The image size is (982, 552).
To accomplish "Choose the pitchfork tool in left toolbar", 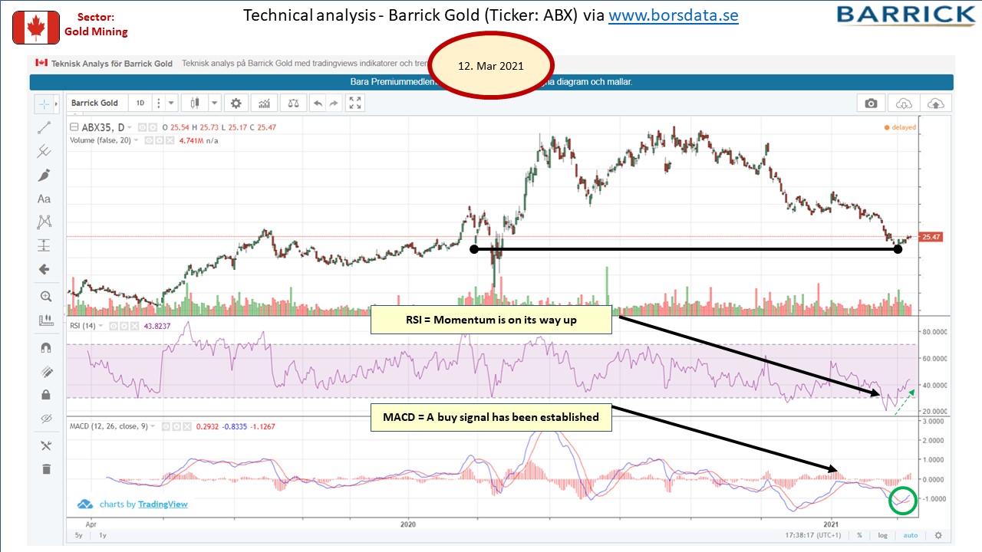I will (44, 152).
